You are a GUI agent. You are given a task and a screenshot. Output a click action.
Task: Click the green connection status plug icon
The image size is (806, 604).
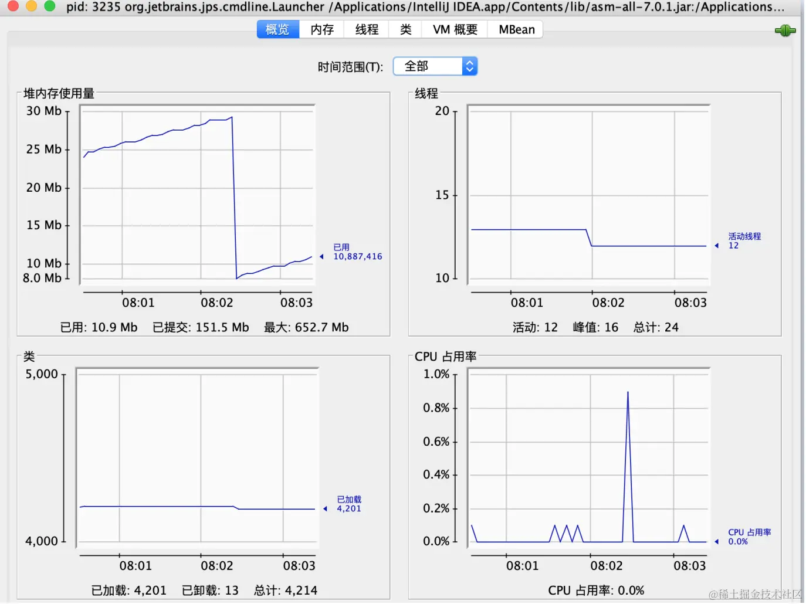[785, 30]
